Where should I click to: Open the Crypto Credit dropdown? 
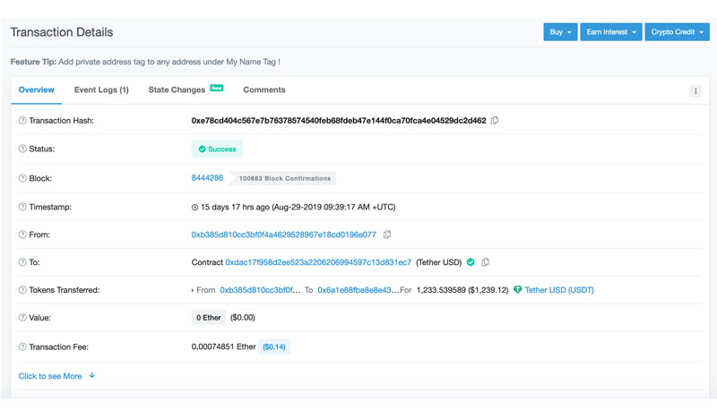point(677,32)
